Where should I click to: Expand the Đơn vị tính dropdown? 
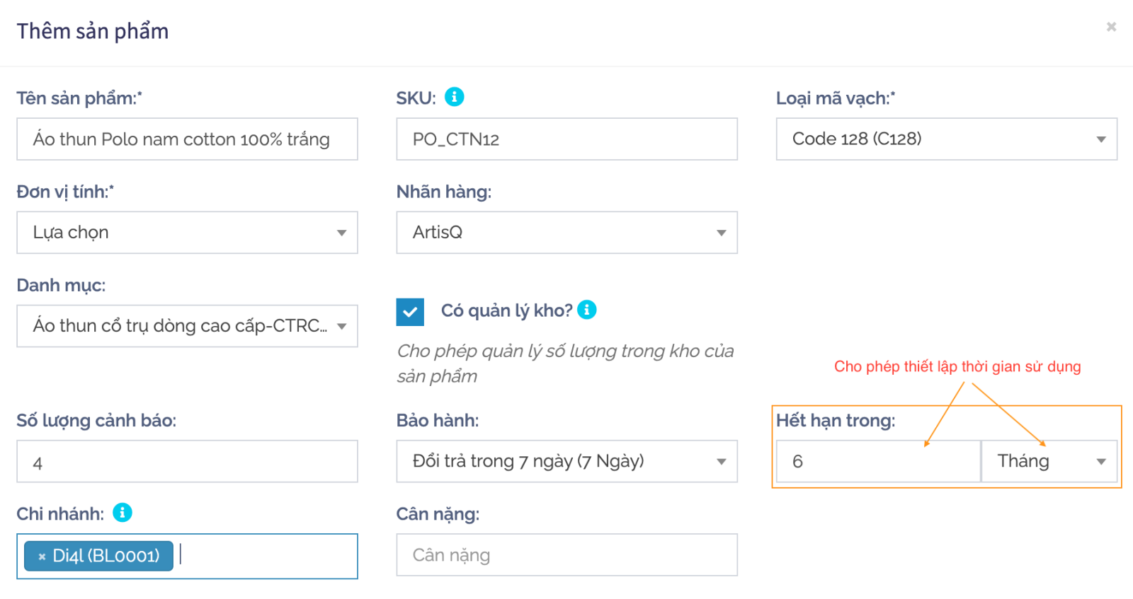(187, 233)
